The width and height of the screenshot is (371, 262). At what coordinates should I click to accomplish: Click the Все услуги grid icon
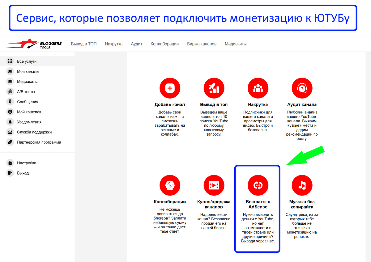[10, 61]
